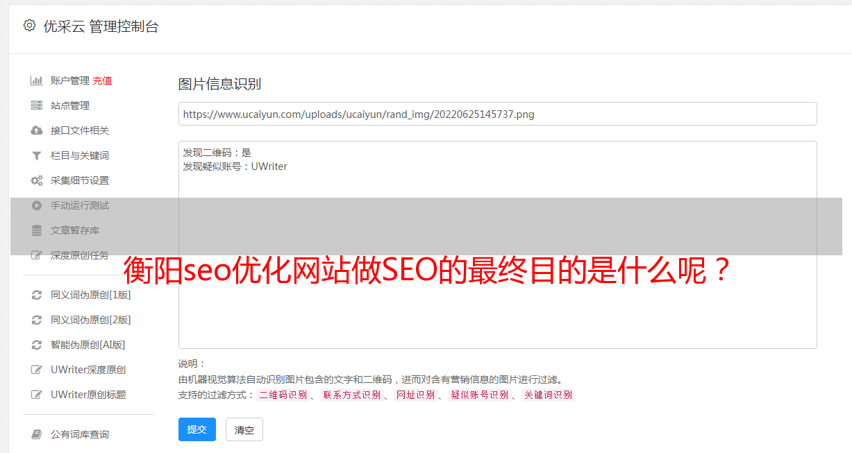Screen dimensions: 852x453
Task: Open 同义词伪原创[2版] tool
Action: click(x=91, y=320)
